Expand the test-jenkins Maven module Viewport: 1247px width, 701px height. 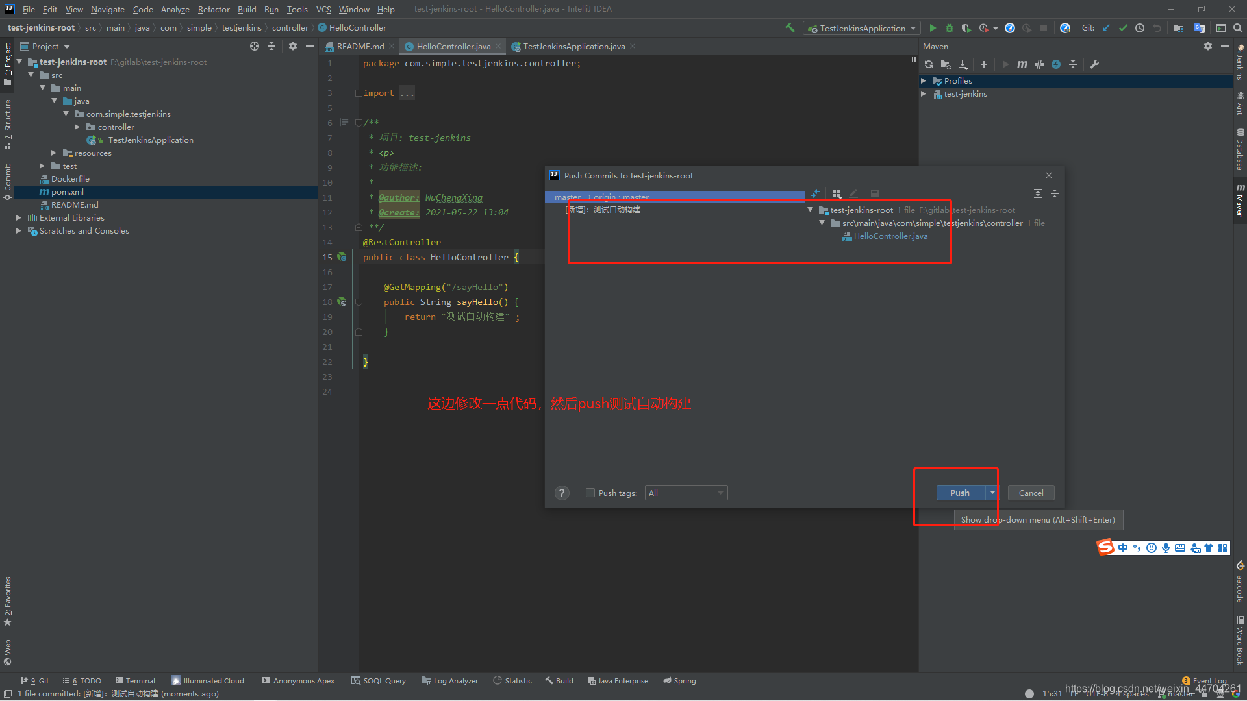[928, 93]
